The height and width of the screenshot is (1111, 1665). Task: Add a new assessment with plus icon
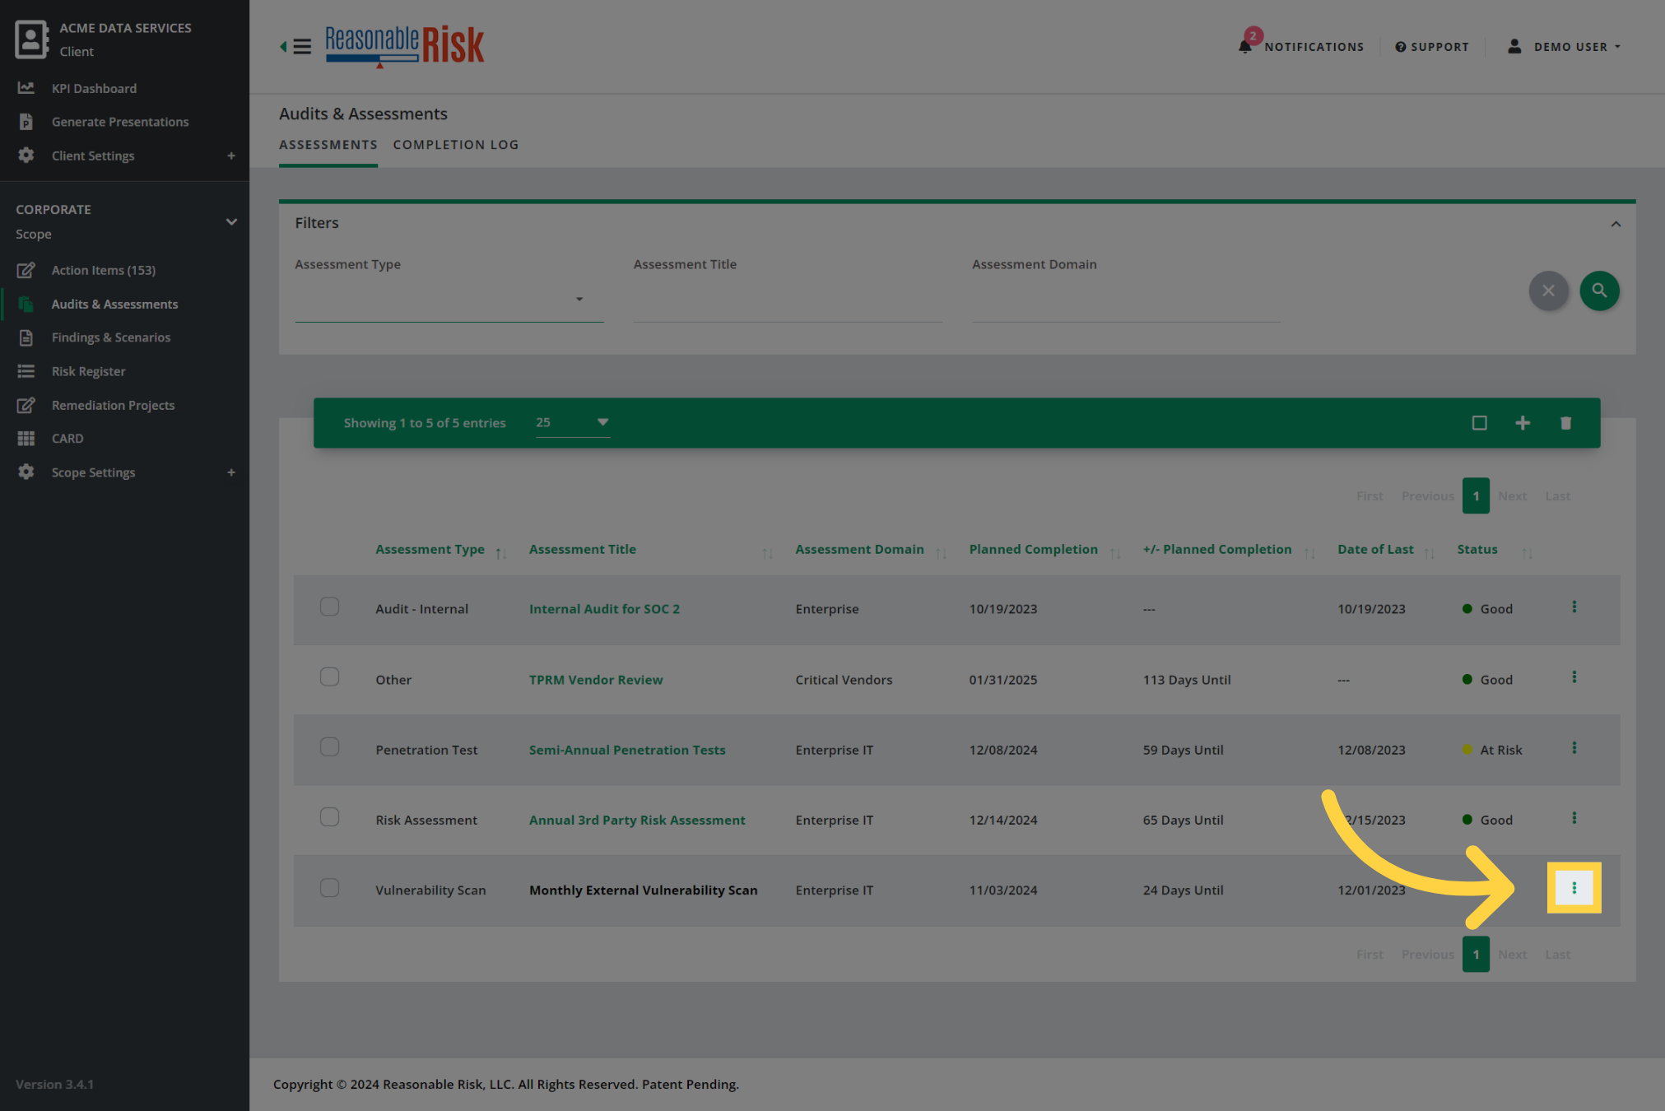tap(1523, 423)
